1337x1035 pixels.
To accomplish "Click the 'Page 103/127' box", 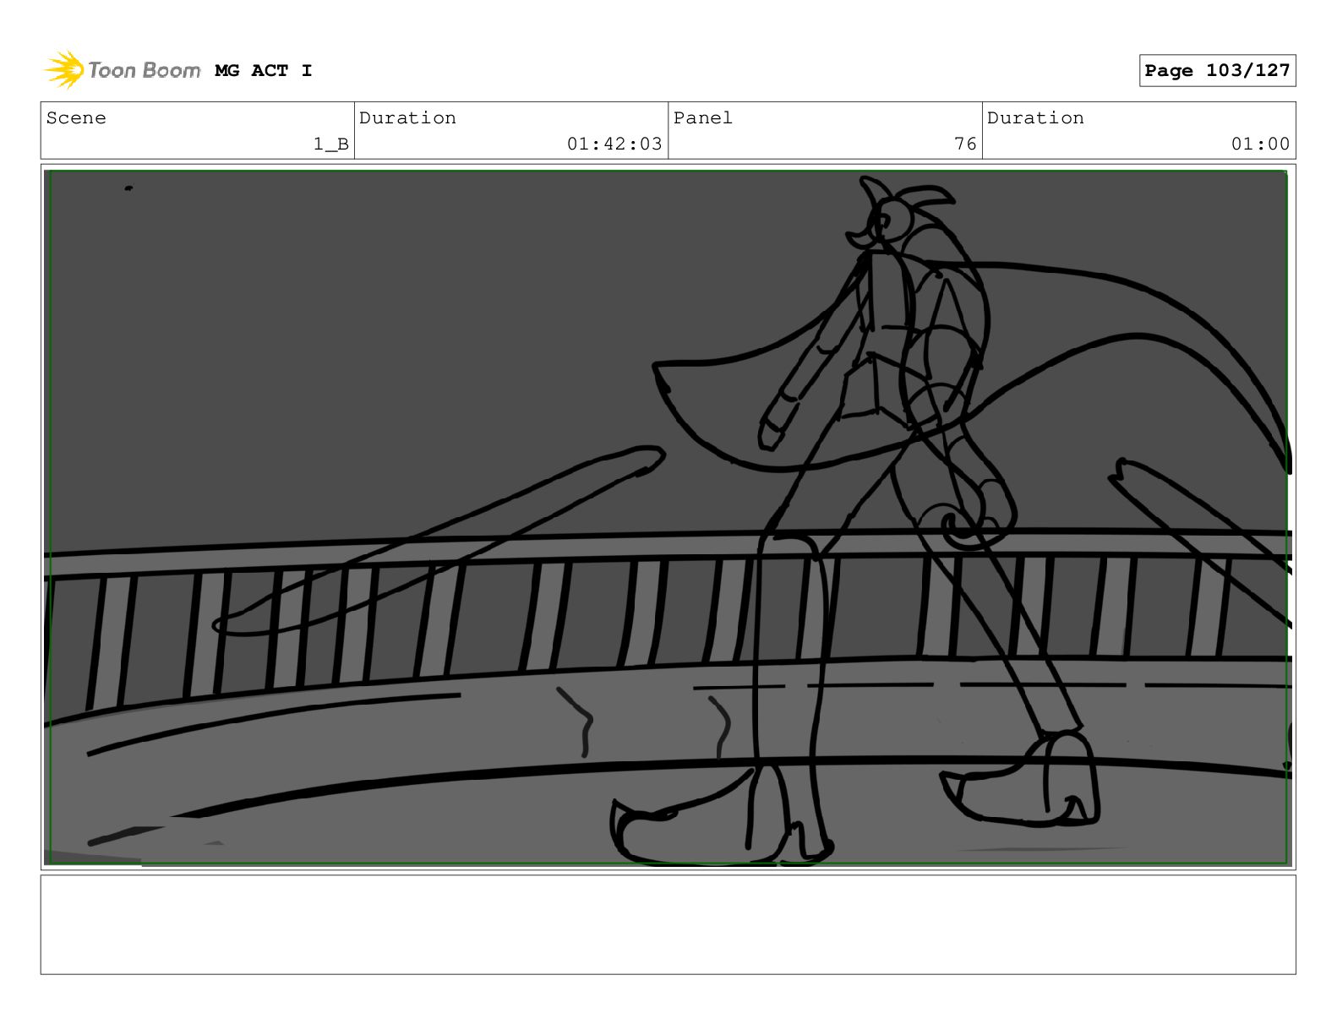I will (x=1217, y=70).
